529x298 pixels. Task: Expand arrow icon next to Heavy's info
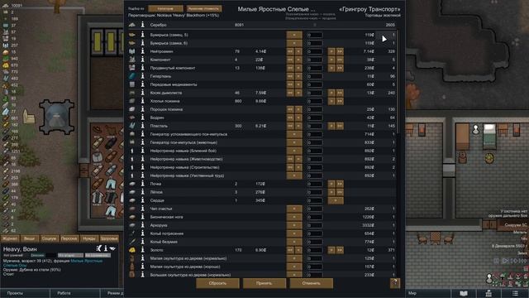(x=112, y=248)
